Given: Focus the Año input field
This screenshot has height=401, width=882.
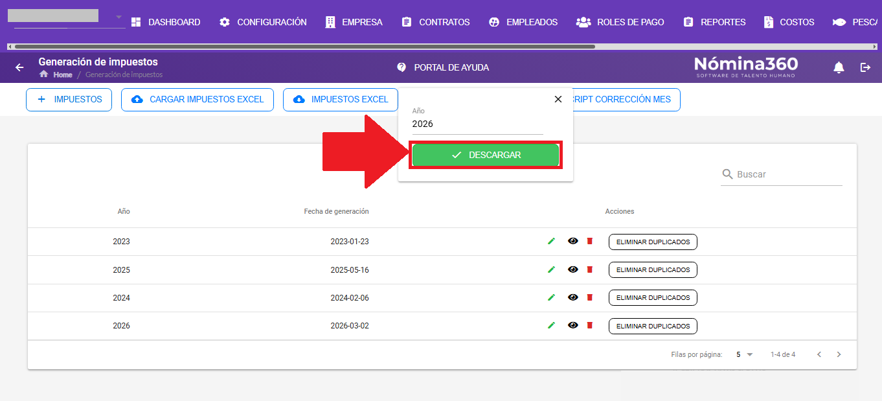Looking at the screenshot, I should [x=478, y=124].
